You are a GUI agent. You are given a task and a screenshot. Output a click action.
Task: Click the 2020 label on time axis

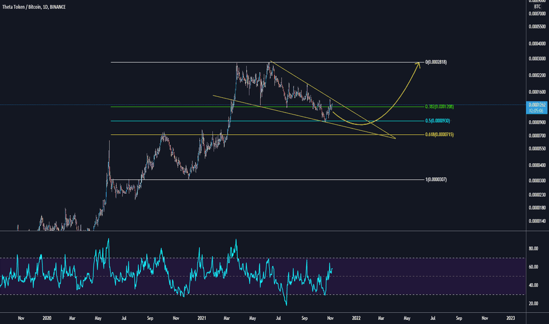[47, 318]
